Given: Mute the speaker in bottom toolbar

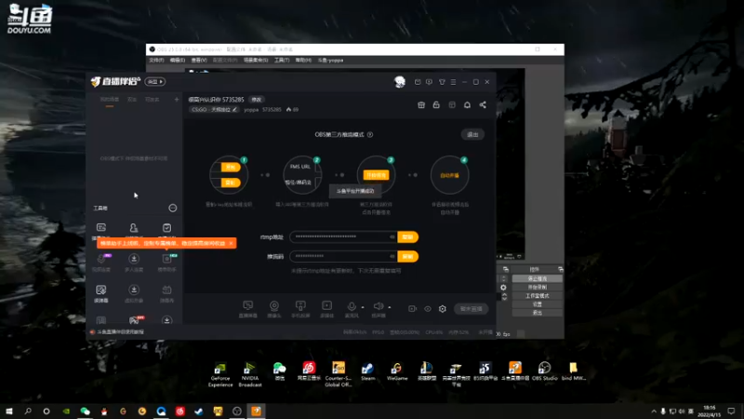Looking at the screenshot, I should [x=379, y=308].
